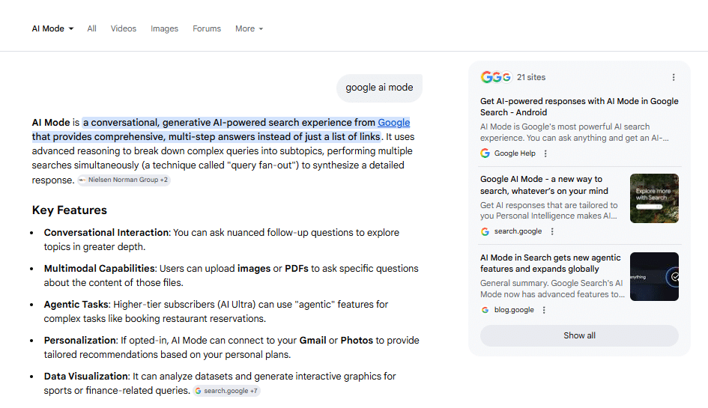The width and height of the screenshot is (708, 408).
Task: Open the Nielsen Norman Group +2 source chip
Action: point(124,180)
